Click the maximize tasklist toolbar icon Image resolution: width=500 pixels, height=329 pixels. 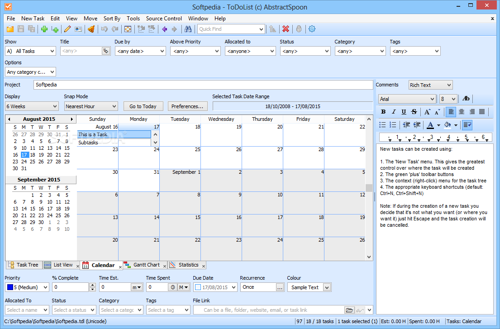coord(128,29)
